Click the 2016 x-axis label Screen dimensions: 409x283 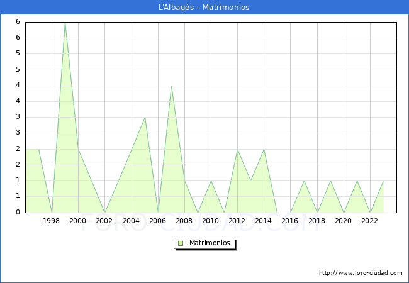[x=290, y=221]
